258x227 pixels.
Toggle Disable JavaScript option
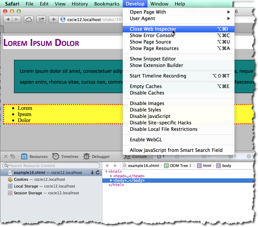point(150,116)
